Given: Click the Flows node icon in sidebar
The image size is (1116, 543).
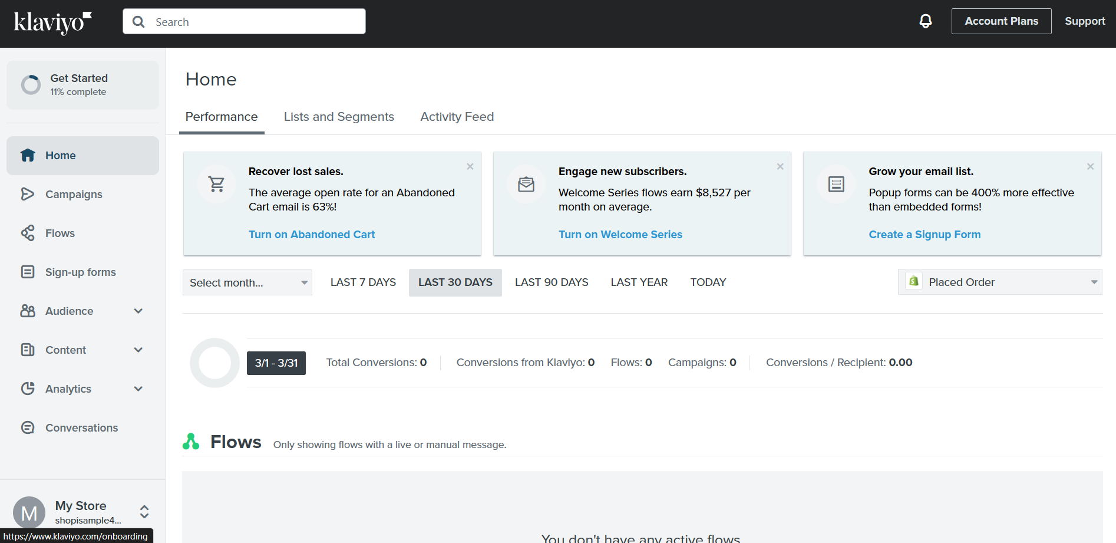Looking at the screenshot, I should [28, 233].
